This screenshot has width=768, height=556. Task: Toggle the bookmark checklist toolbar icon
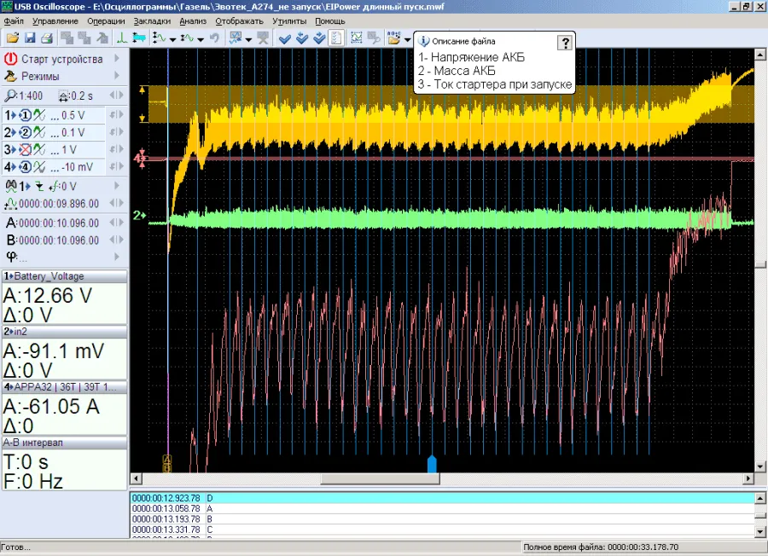point(336,38)
